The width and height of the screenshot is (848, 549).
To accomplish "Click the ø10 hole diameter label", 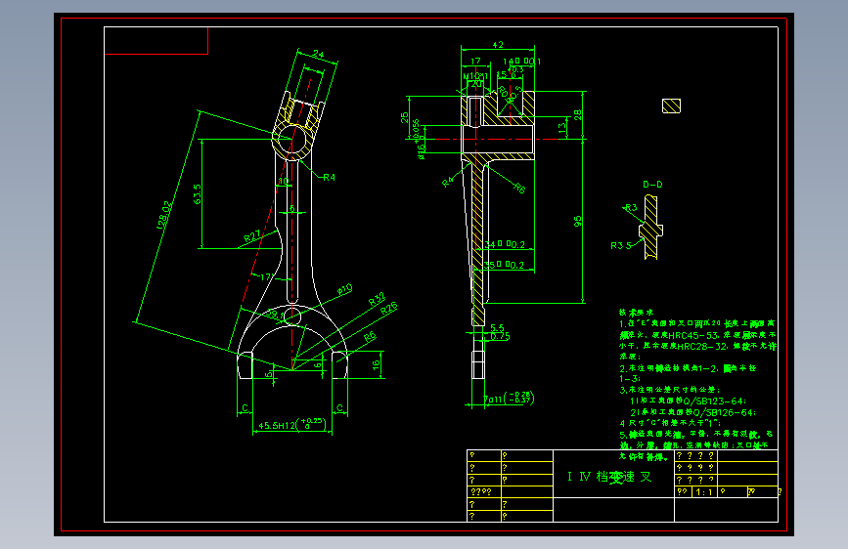I will (345, 289).
